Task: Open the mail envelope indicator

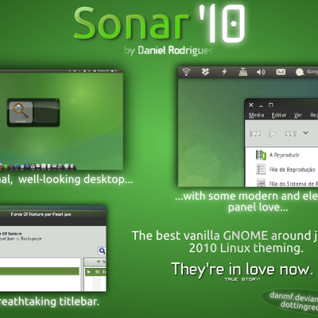Action: (281, 72)
